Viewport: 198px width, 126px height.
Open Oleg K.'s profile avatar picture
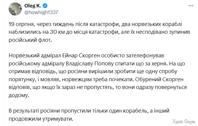(x=15, y=9)
